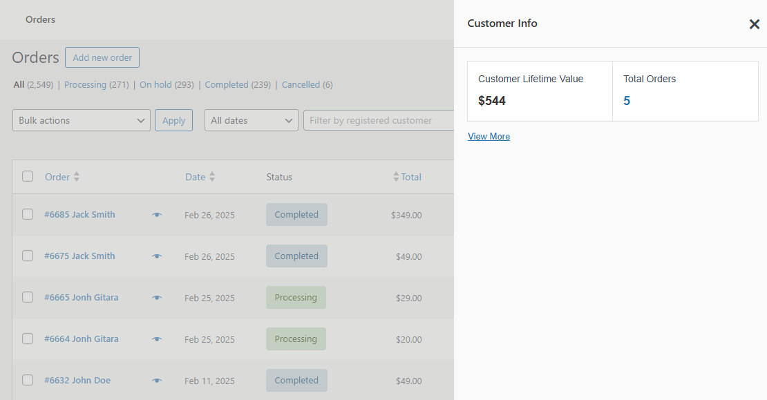Preview order #6632 John Doe eye icon

coord(157,381)
